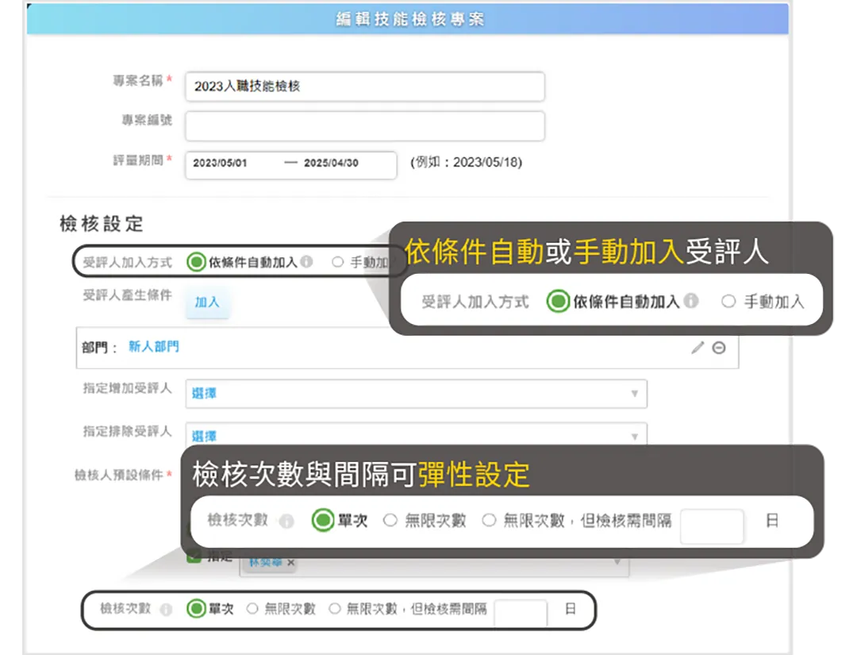
Task: Click the 專案名稱 input field
Action: [364, 87]
